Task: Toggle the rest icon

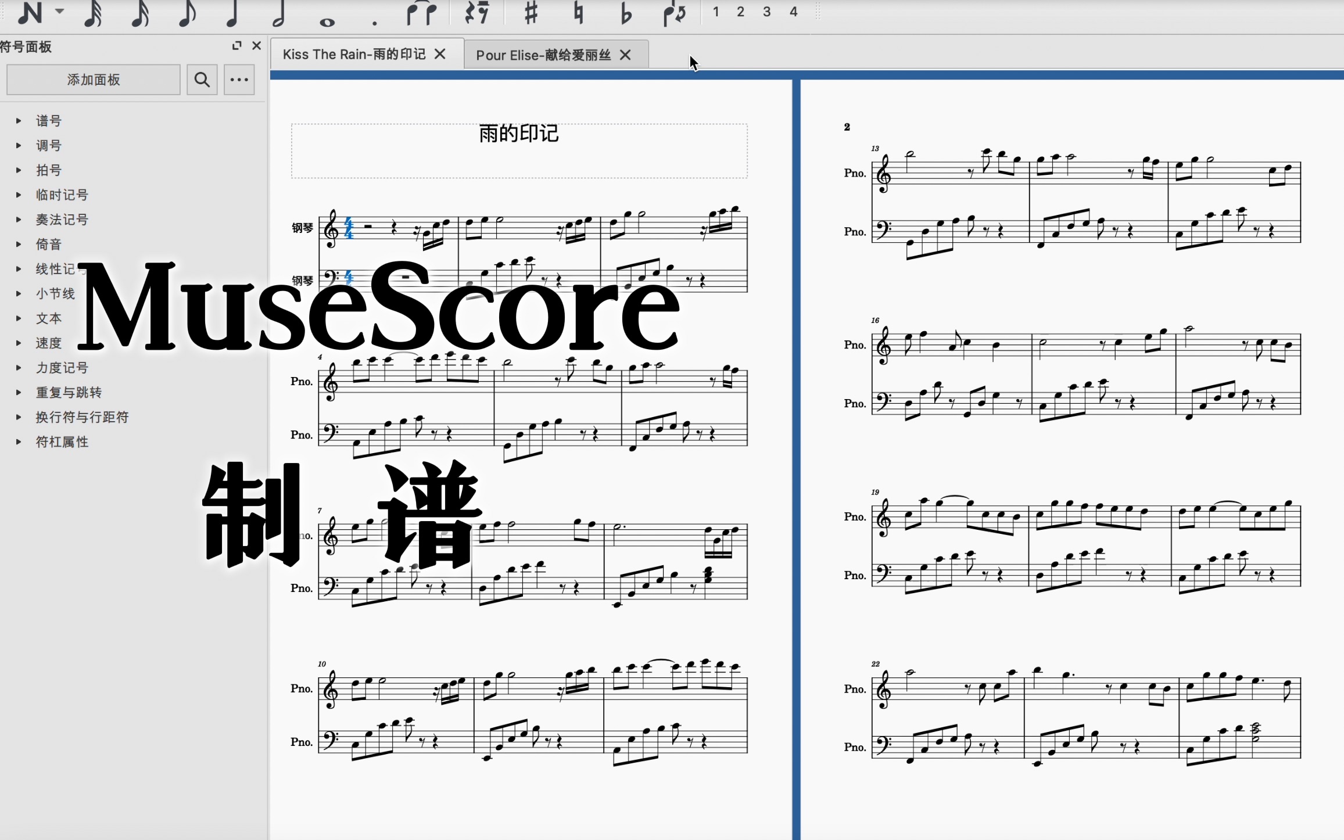Action: point(477,13)
